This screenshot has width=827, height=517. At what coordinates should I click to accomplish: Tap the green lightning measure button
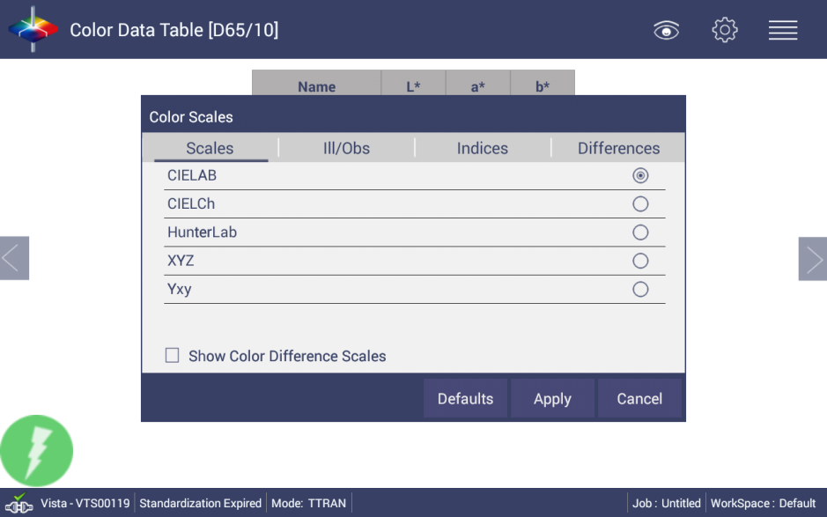click(37, 451)
